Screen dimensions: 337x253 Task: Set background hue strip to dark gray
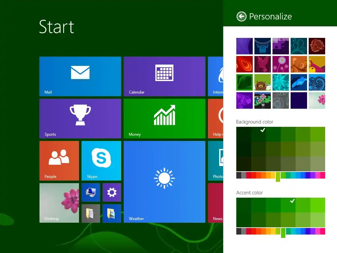pos(239,175)
